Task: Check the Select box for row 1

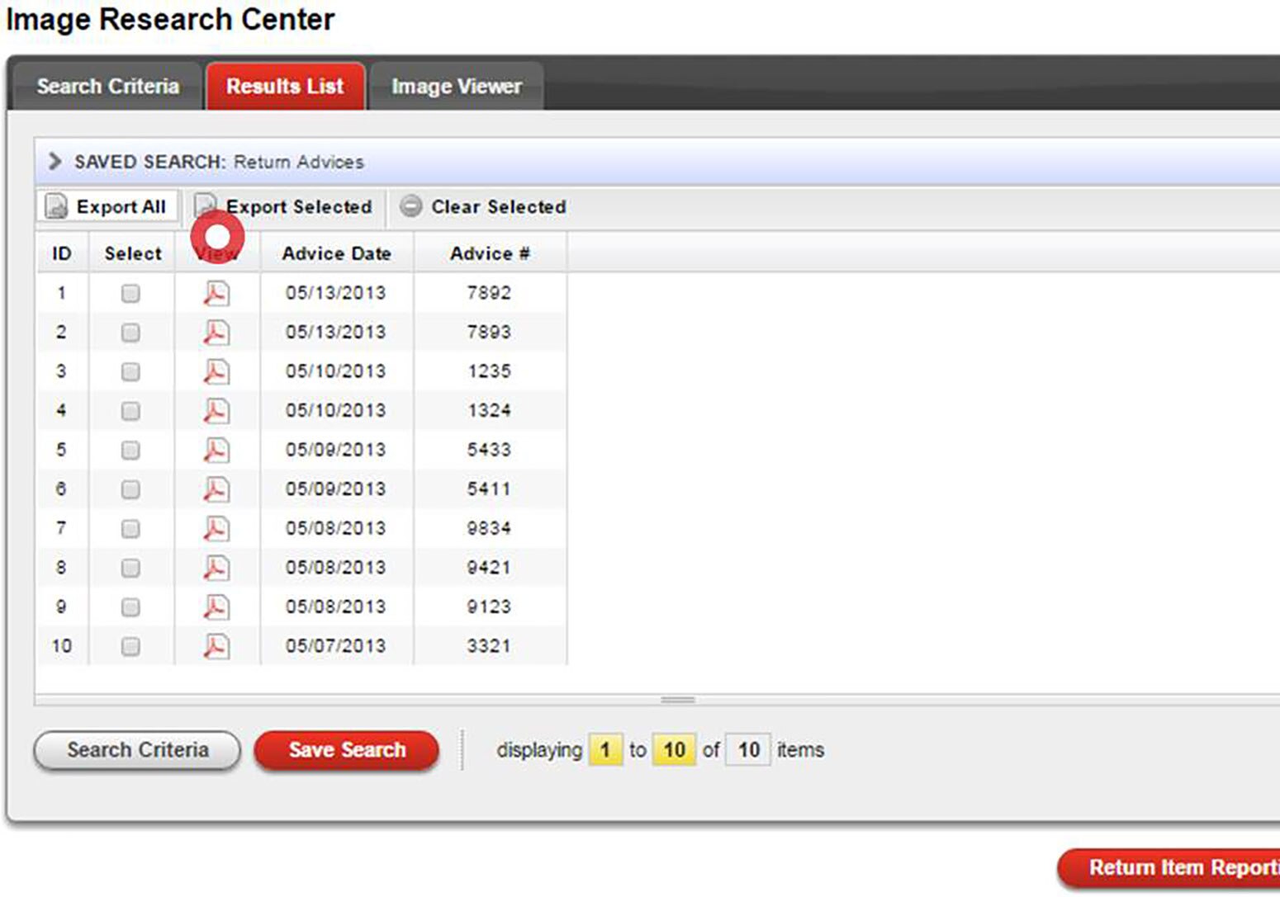Action: click(x=130, y=294)
